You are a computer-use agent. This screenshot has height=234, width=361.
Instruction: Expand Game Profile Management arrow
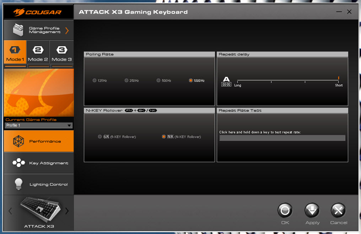67,31
